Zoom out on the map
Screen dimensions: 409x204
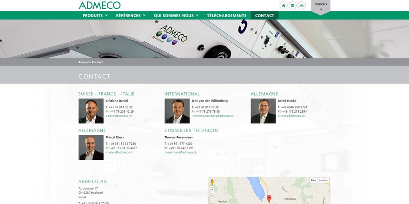[212, 193]
